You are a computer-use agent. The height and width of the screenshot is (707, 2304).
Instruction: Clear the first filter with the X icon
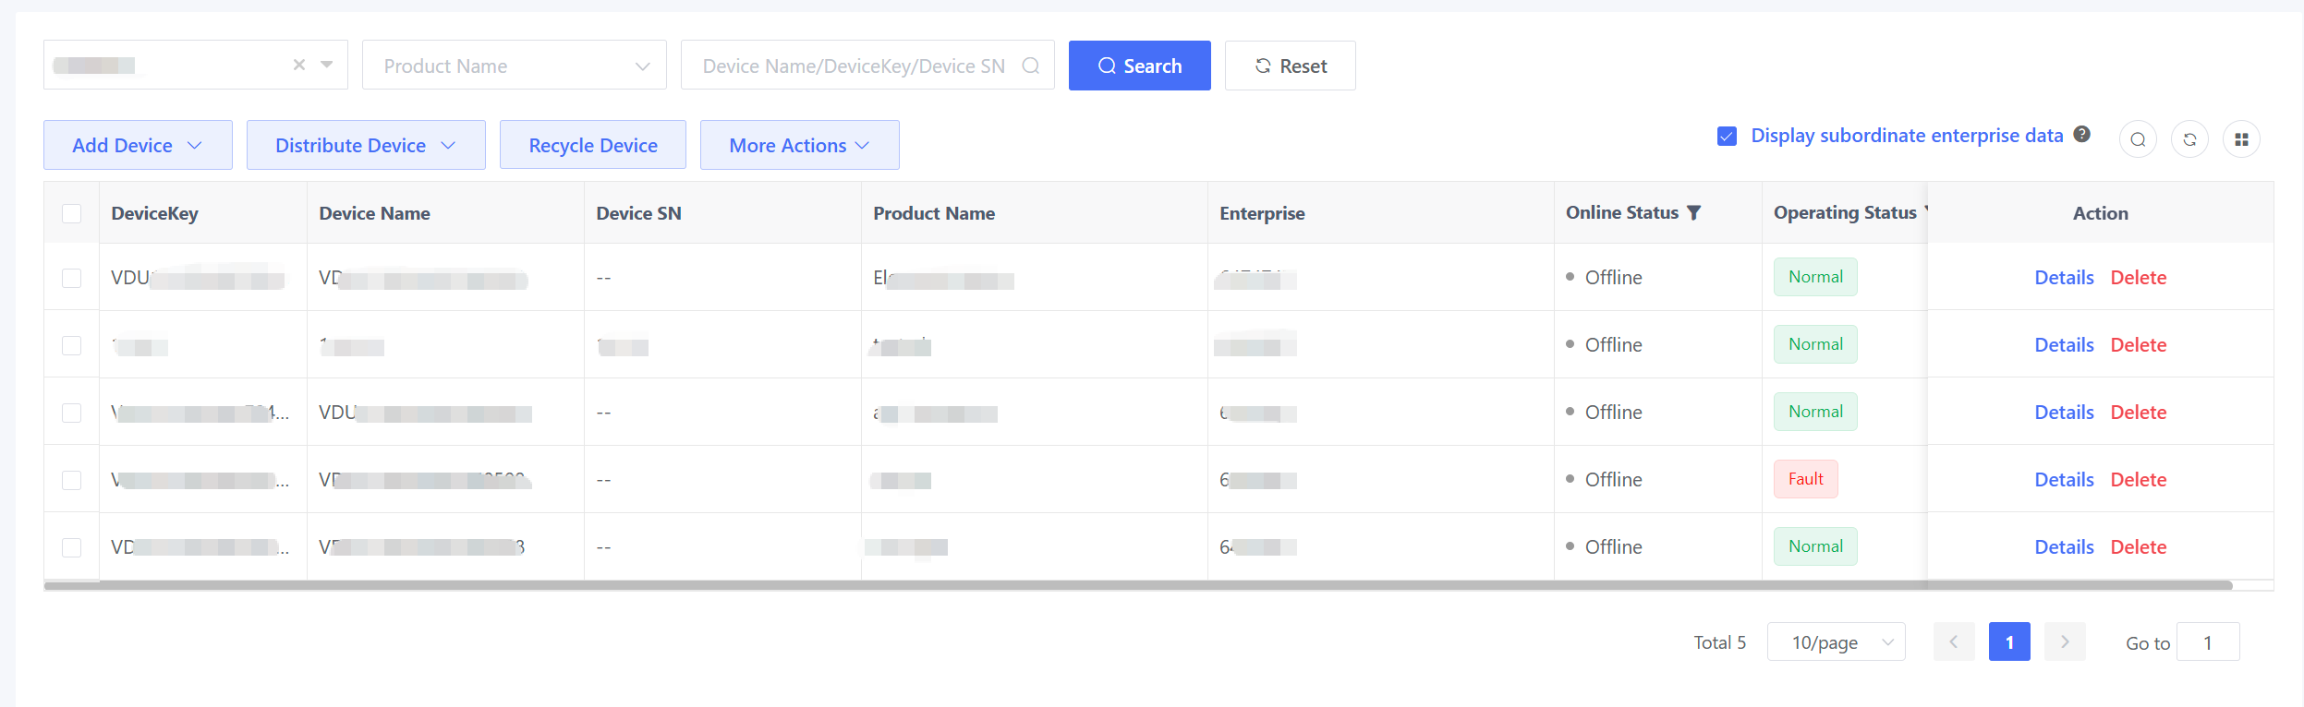(x=299, y=65)
